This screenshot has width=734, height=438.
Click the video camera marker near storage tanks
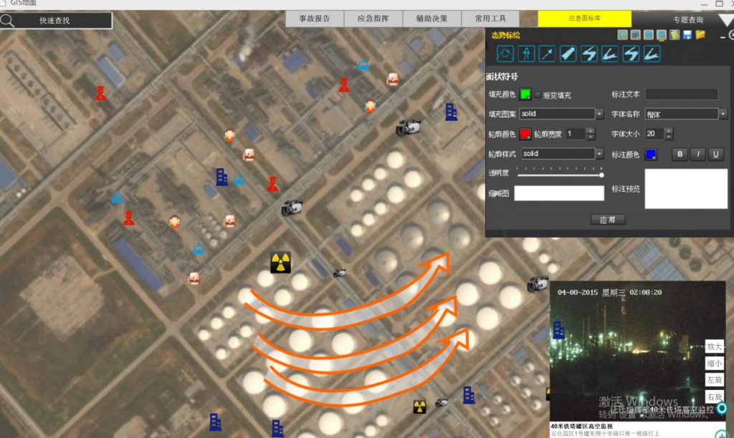coord(291,208)
